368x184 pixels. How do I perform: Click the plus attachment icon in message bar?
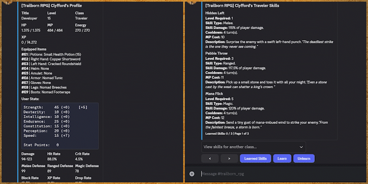point(192,174)
